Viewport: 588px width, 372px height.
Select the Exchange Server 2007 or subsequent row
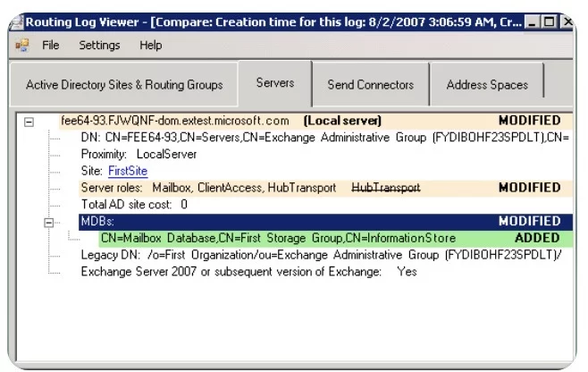pyautogui.click(x=249, y=271)
